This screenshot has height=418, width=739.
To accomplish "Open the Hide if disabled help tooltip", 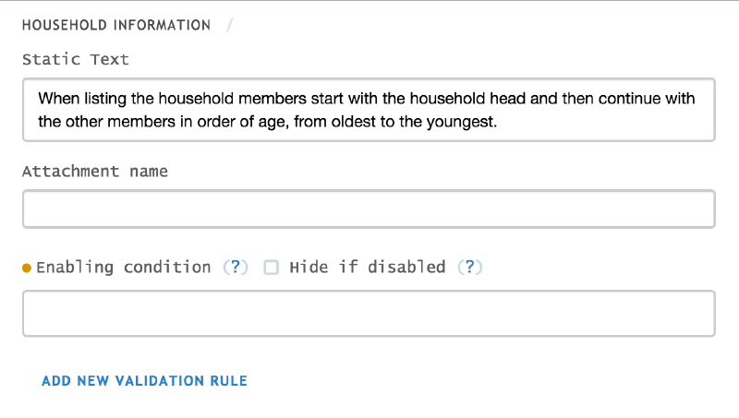I will pyautogui.click(x=470, y=268).
